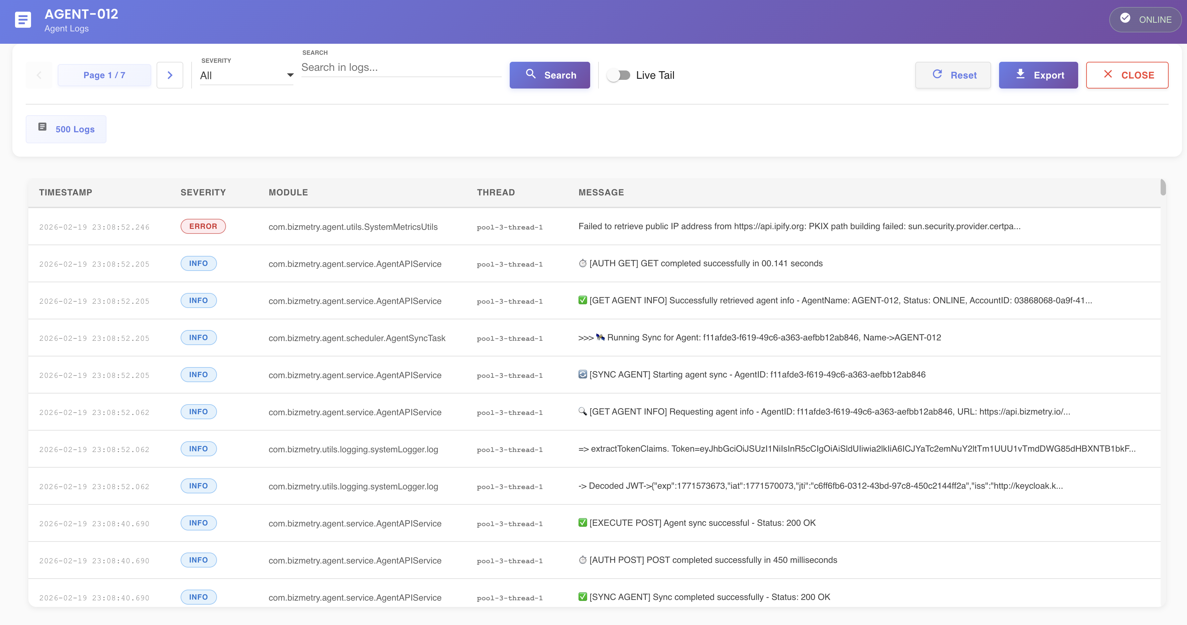The image size is (1187, 625).
Task: Click stopwatch icon in AUTH POST row
Action: pos(582,560)
